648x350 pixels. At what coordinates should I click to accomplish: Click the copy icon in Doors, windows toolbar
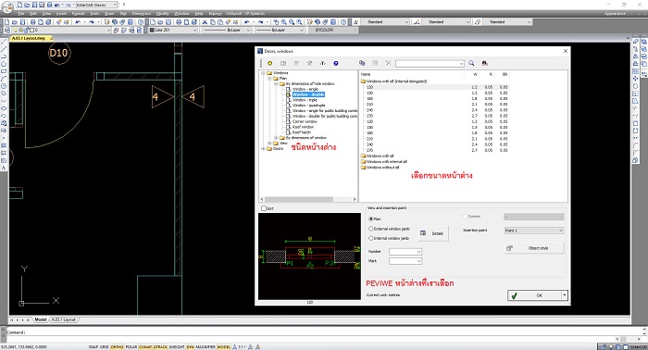(362, 63)
